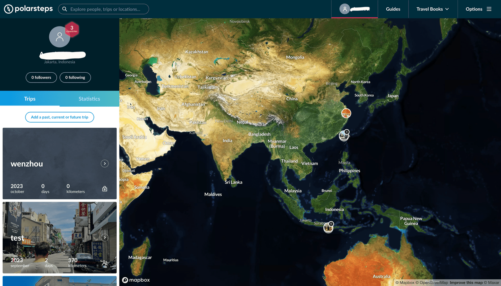The height and width of the screenshot is (286, 501).
Task: Open the user avatar in the top bar
Action: click(344, 9)
